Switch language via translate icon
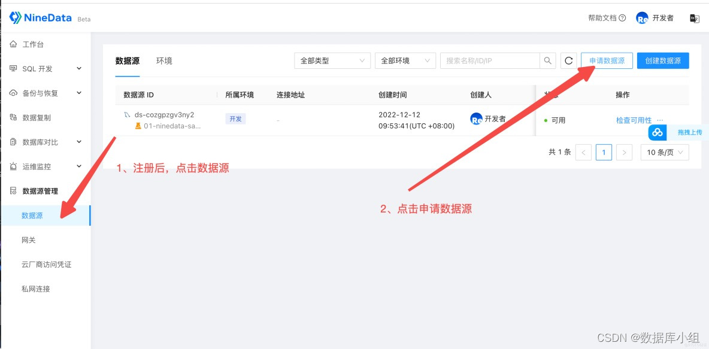Screen dimensions: 709x349 pyautogui.click(x=693, y=18)
